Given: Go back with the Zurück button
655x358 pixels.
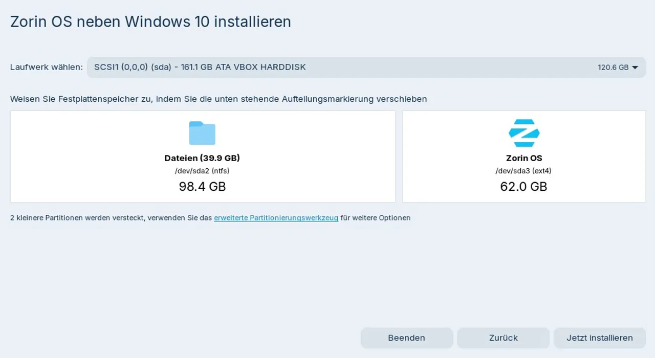Looking at the screenshot, I should (503, 338).
